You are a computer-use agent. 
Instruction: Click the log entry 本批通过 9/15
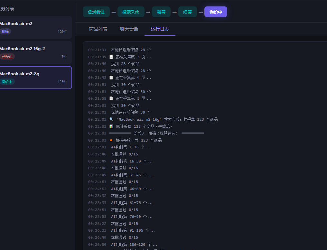tap(124, 154)
